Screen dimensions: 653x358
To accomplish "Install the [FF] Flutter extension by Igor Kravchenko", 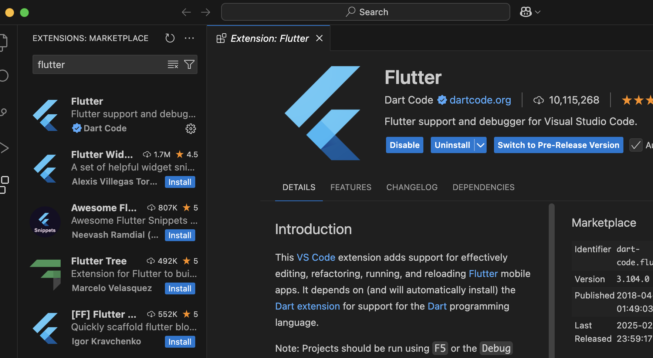I will click(x=180, y=342).
